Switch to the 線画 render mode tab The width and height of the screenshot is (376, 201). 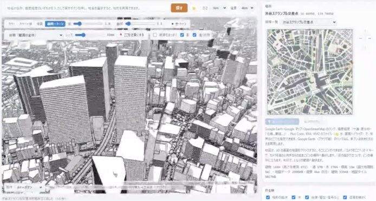tap(40, 24)
